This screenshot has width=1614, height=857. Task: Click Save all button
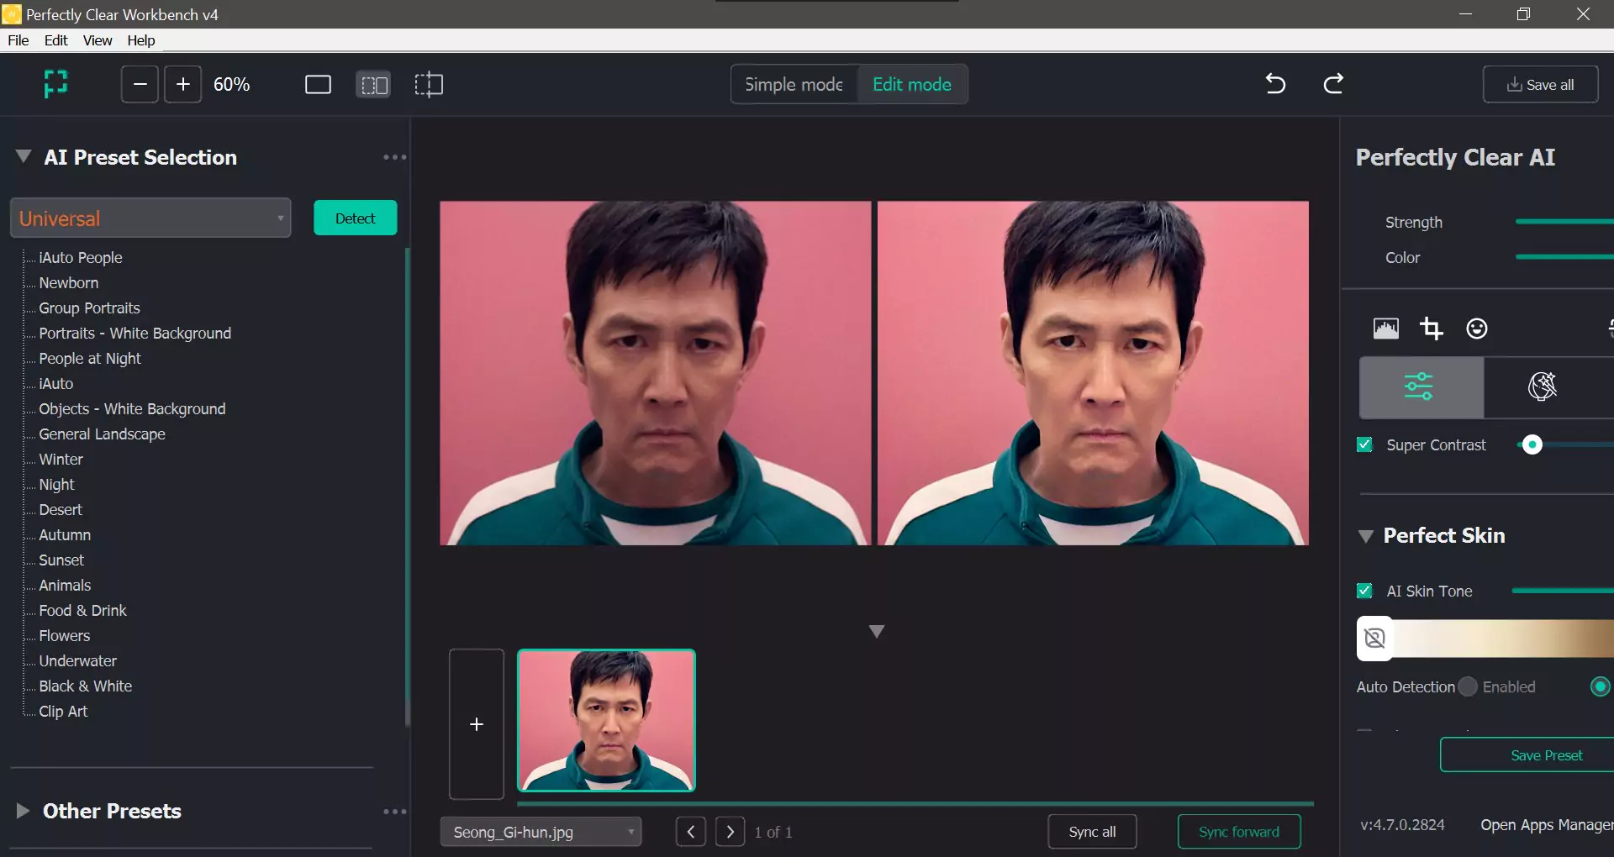click(1540, 85)
